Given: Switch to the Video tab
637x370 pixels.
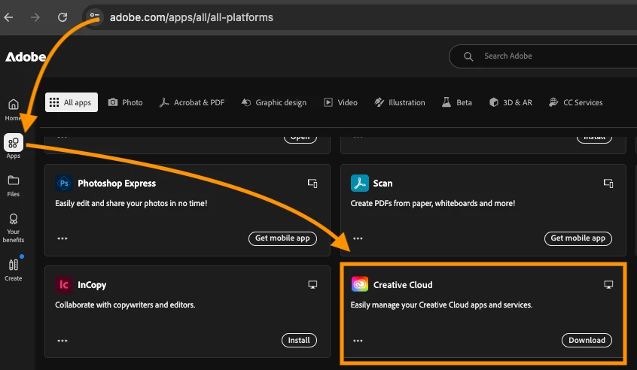Looking at the screenshot, I should pos(340,102).
